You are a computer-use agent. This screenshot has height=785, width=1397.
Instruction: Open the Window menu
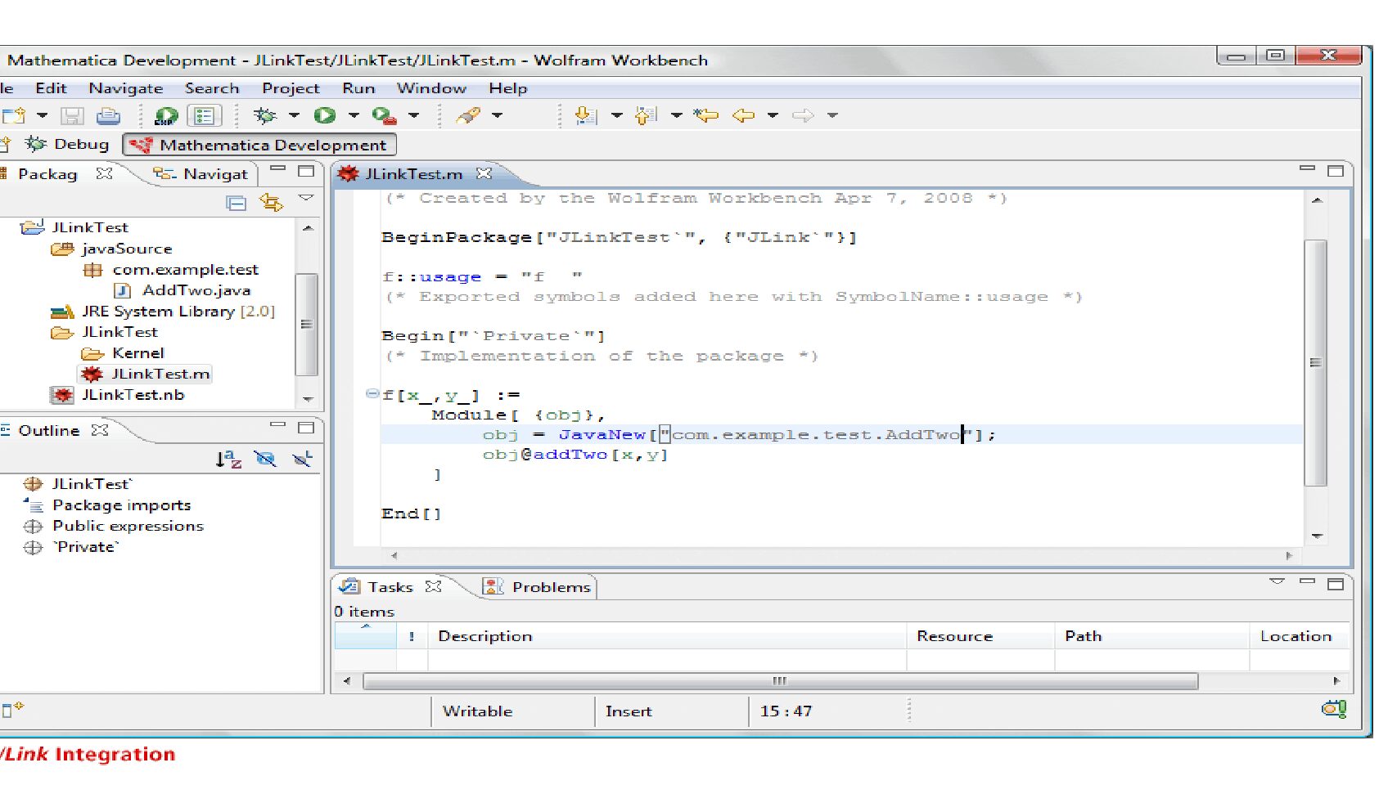tap(431, 88)
